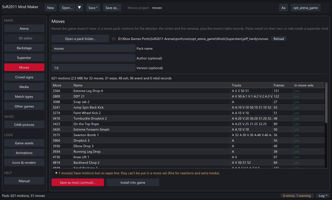
Task: Click the Author (optional) field
Action: (93, 58)
